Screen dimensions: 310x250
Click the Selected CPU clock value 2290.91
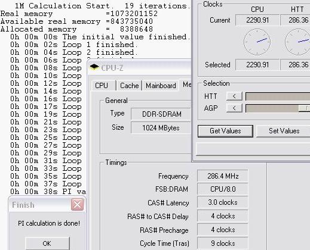(x=257, y=65)
